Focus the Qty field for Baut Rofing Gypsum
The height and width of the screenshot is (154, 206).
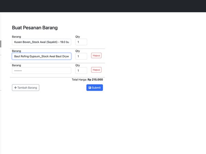click(81, 56)
